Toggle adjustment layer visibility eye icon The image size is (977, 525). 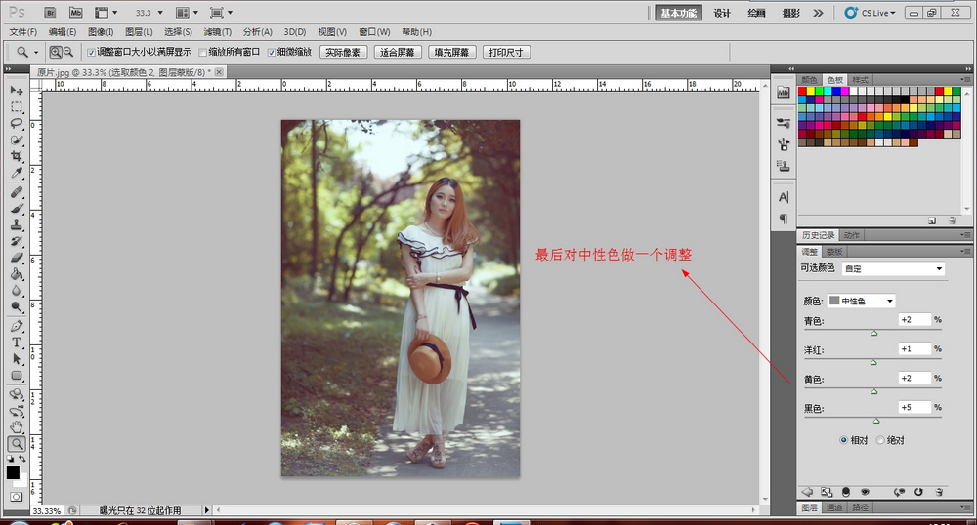click(865, 492)
